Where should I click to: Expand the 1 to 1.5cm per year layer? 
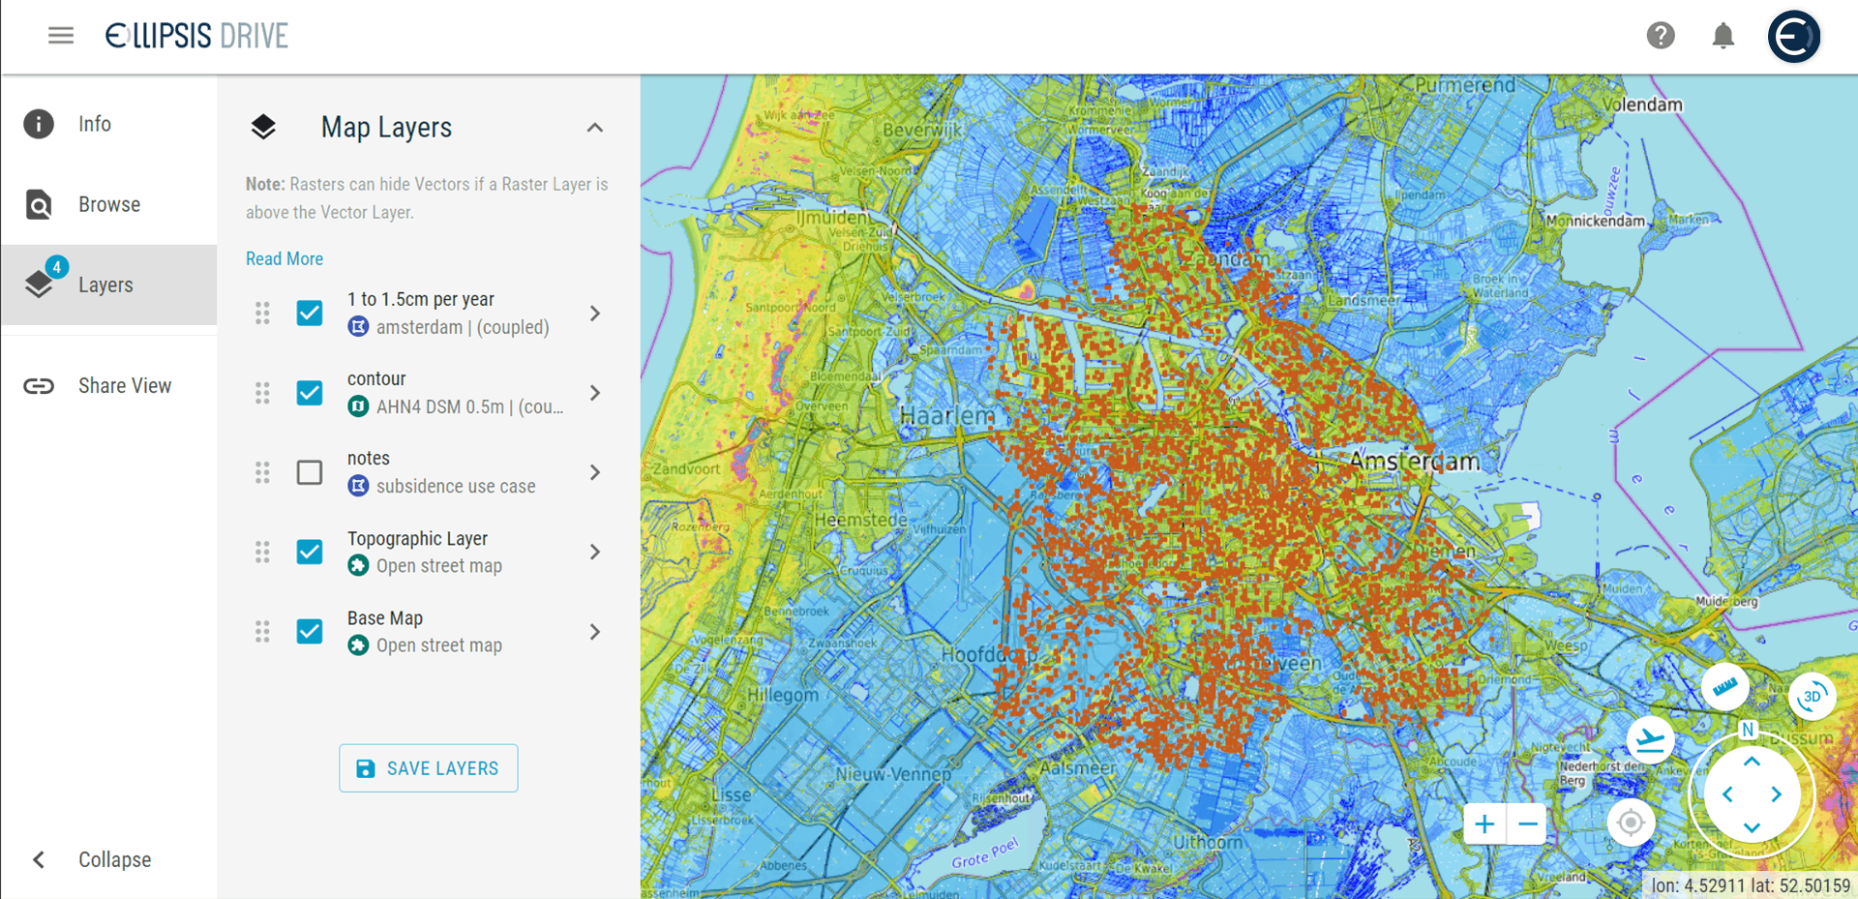595,314
